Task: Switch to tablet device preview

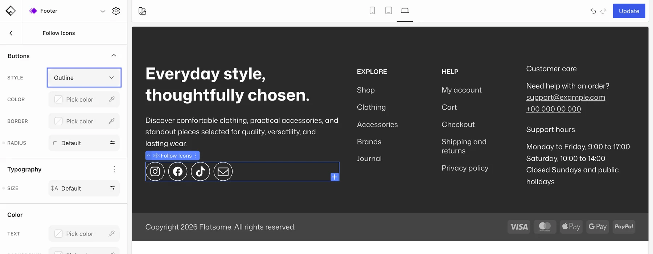Action: pyautogui.click(x=389, y=11)
